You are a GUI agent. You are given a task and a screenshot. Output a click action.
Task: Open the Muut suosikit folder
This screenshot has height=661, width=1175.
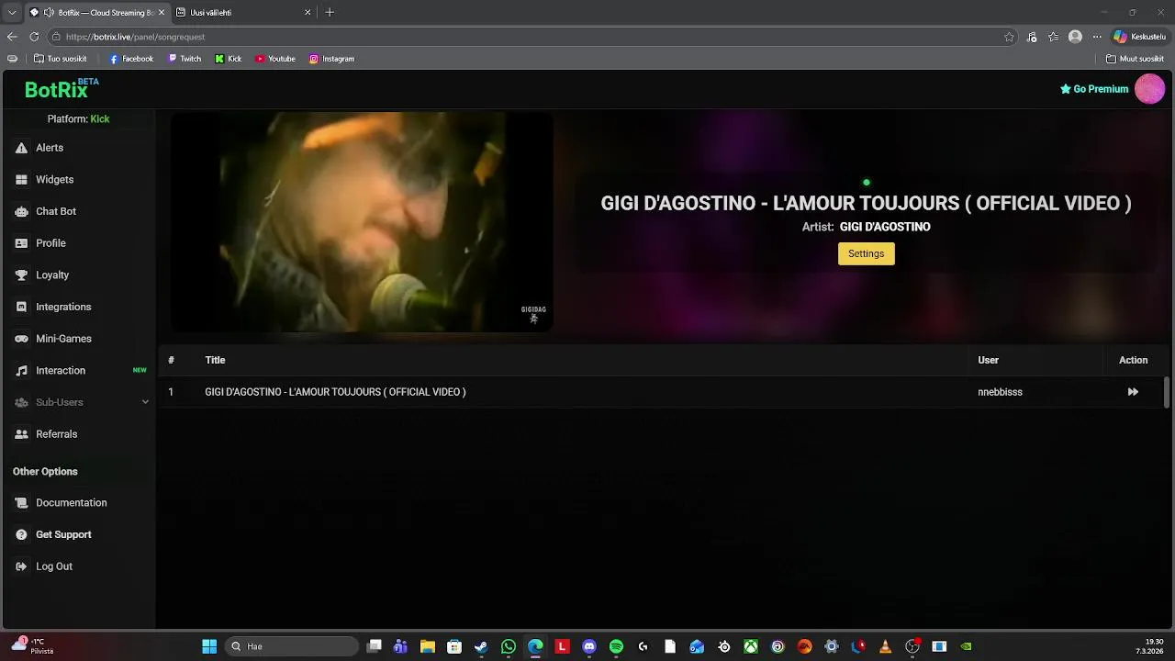pos(1135,59)
